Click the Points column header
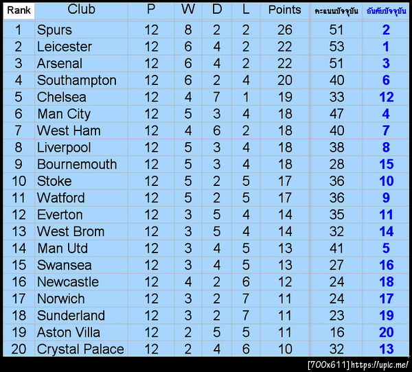412x372 pixels. click(x=284, y=10)
